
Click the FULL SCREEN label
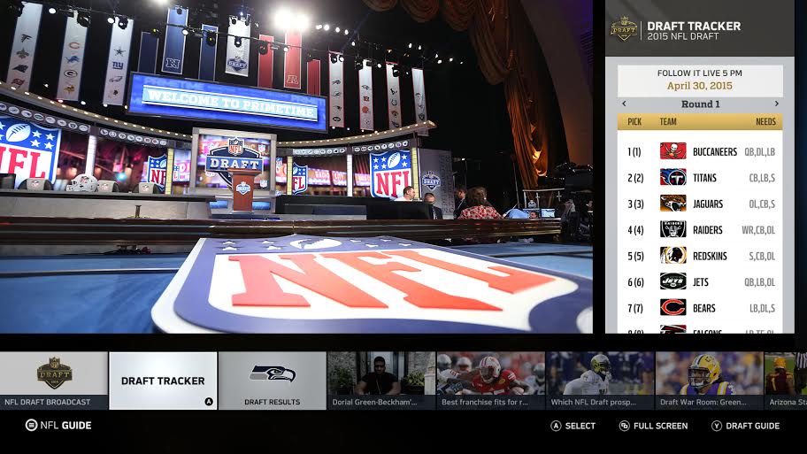point(660,426)
